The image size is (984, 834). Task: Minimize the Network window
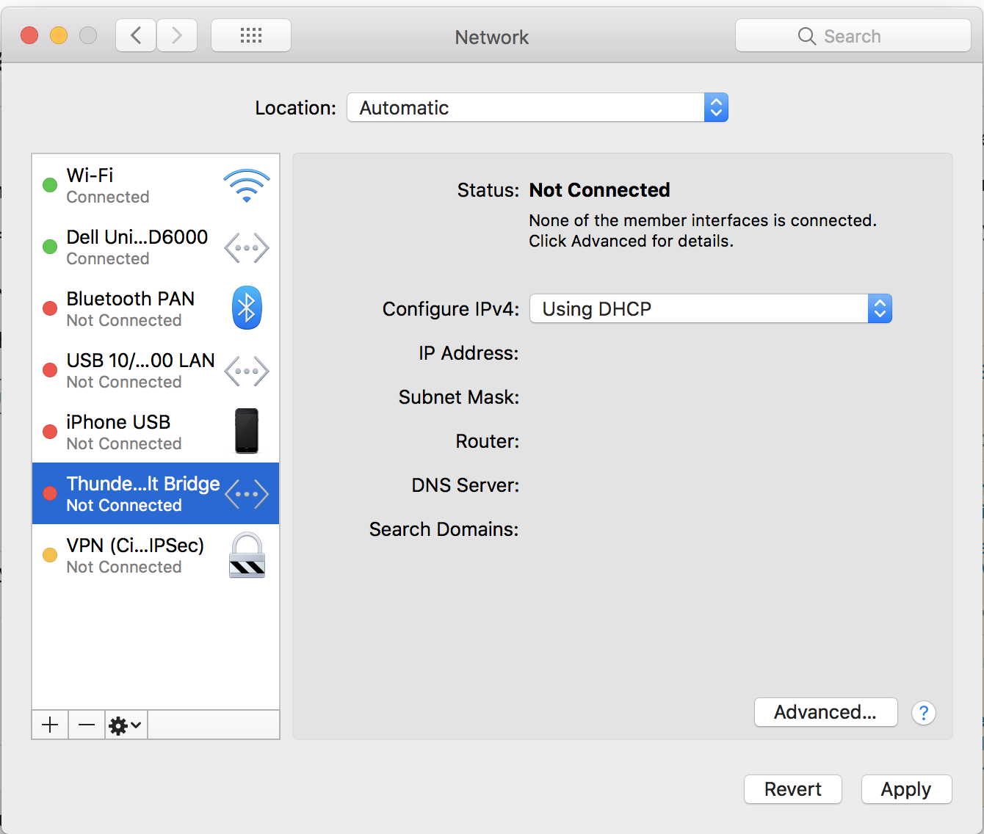point(59,35)
